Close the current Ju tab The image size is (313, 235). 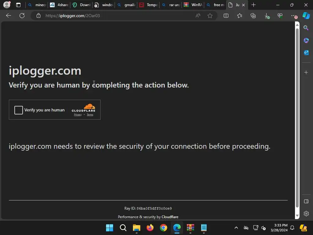[243, 5]
